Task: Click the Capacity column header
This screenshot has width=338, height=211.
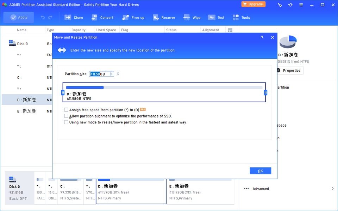Action: (79, 30)
